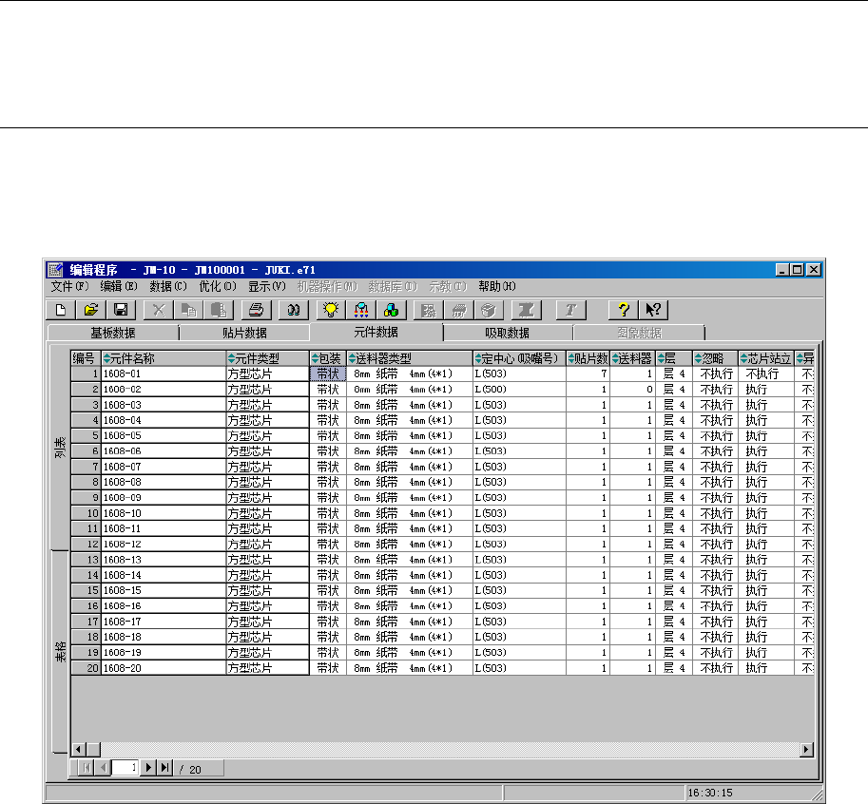Screen dimensions: 868x804
Task: Select the vertical 表格 side tab
Action: tap(60, 652)
